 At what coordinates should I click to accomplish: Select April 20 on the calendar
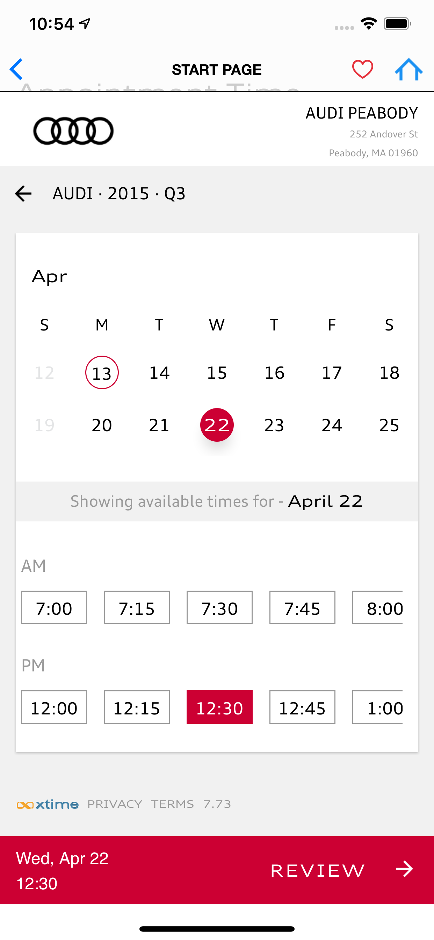pos(102,425)
